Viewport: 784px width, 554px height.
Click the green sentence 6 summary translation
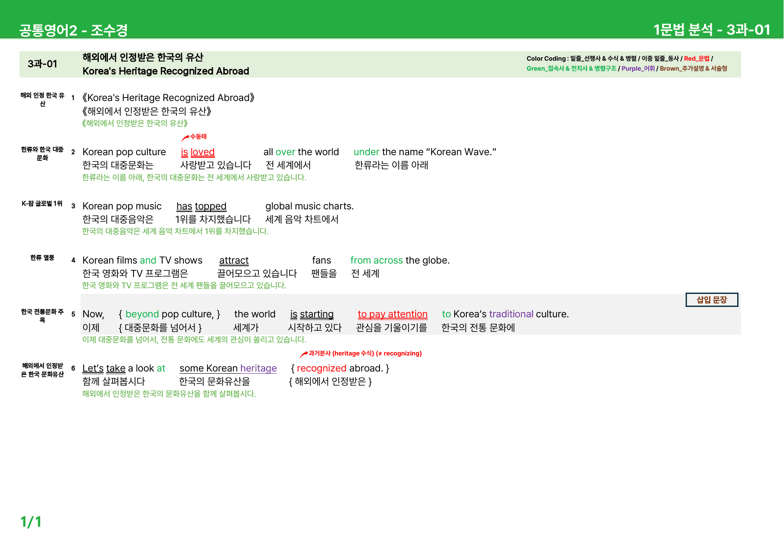(x=169, y=394)
